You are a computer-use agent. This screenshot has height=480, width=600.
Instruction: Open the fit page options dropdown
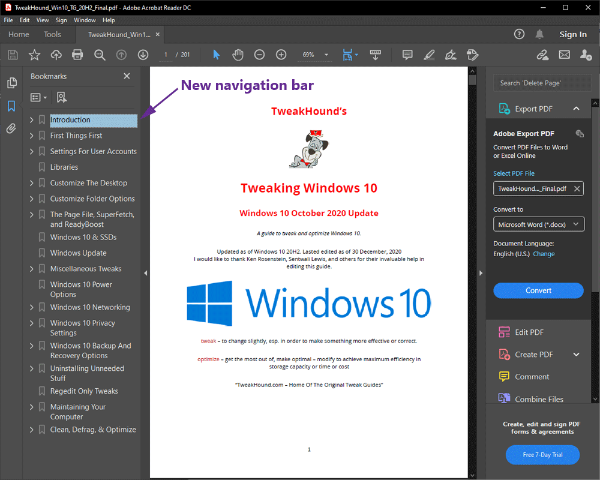point(356,55)
